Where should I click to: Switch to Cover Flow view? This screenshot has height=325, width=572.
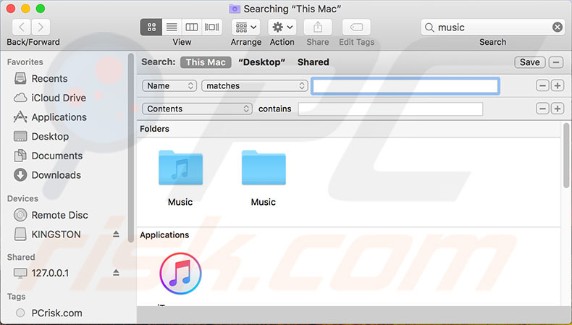coord(211,28)
